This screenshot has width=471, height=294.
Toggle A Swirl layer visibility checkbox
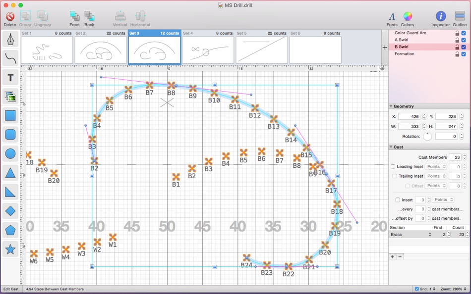[464, 40]
